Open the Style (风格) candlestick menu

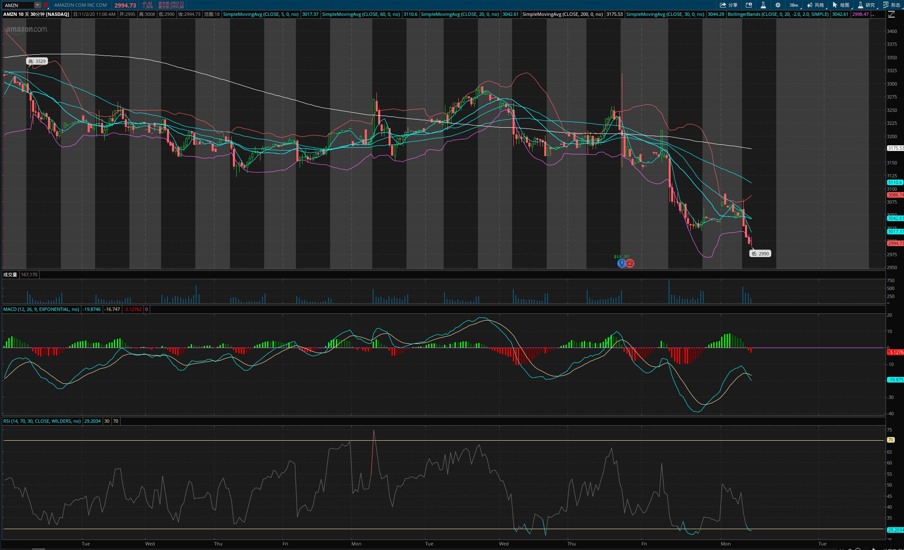click(x=816, y=5)
